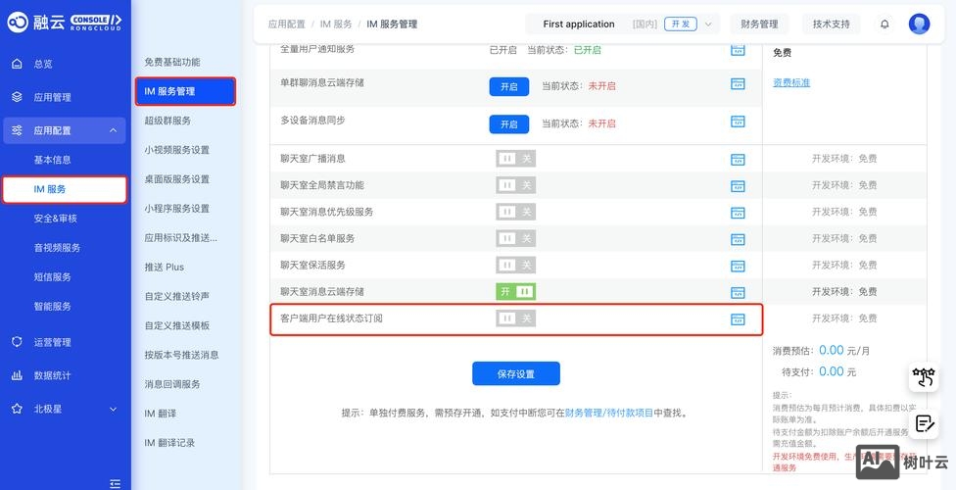Open details icon for 聊天室白名单服务
The height and width of the screenshot is (490, 956).
point(738,239)
